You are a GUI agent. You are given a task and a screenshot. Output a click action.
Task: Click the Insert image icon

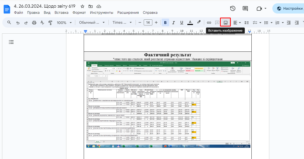tap(225, 22)
